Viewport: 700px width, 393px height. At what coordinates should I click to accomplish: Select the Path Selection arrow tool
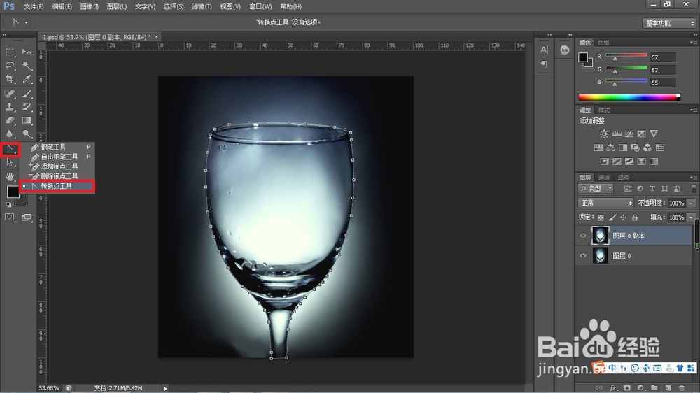pyautogui.click(x=10, y=162)
